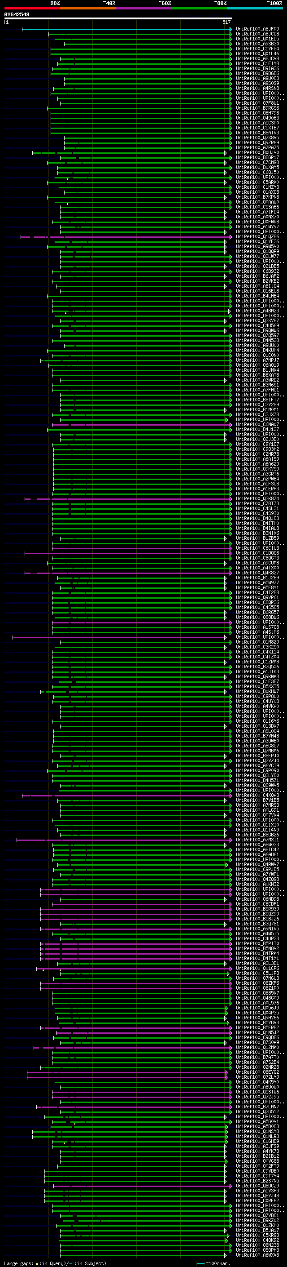Select hit label UniRef100_Q5SIW6
This screenshot has height=1267, width=287.
coord(257,1093)
